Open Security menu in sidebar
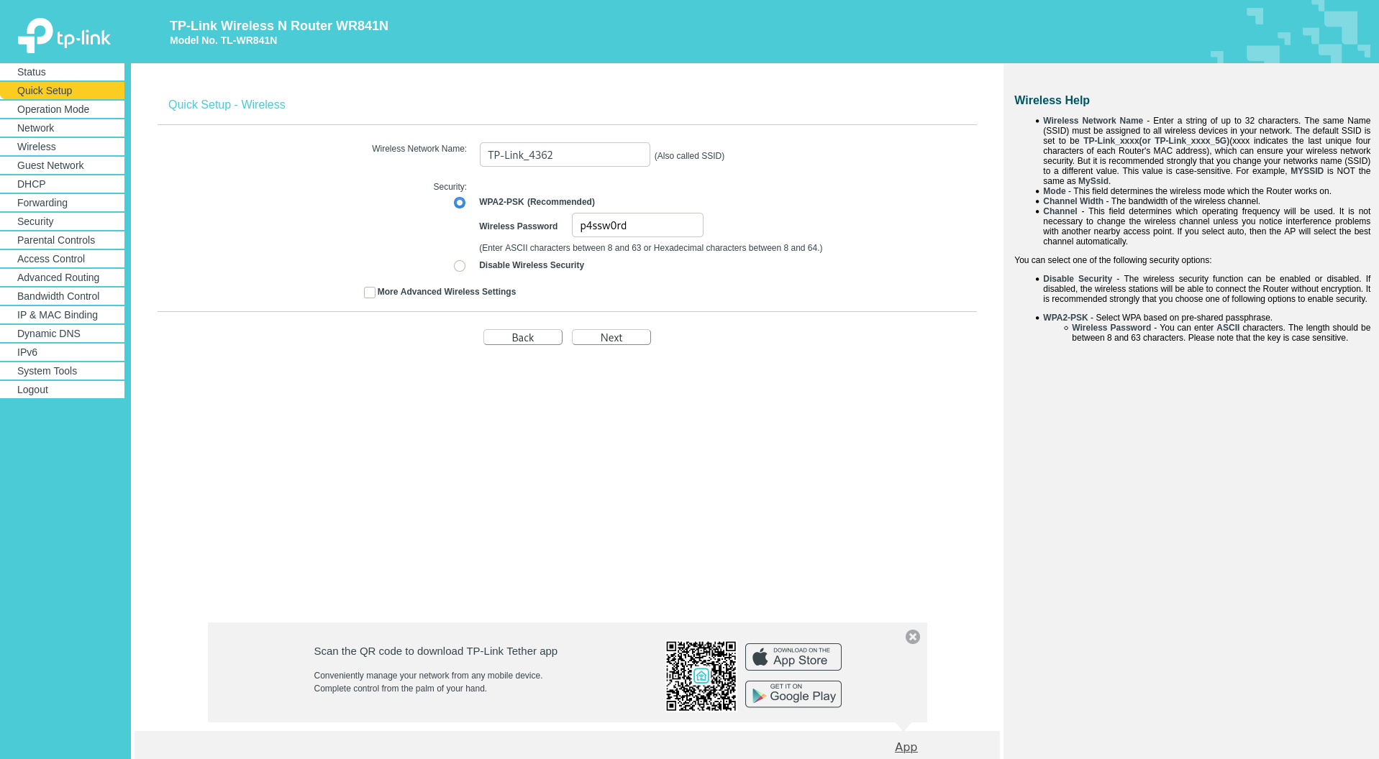The width and height of the screenshot is (1379, 759). click(63, 221)
